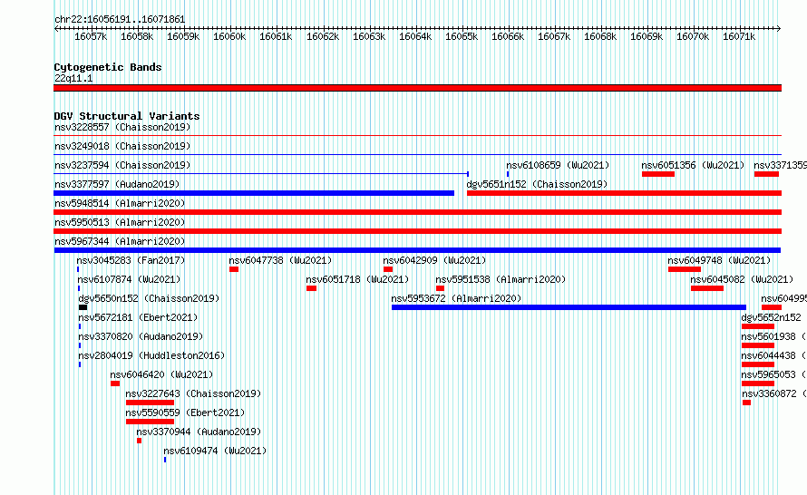The height and width of the screenshot is (495, 807).
Task: Select nsv5953672 (Almarri2020) label
Action: (x=456, y=298)
